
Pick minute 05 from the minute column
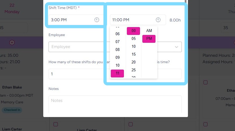(134, 39)
